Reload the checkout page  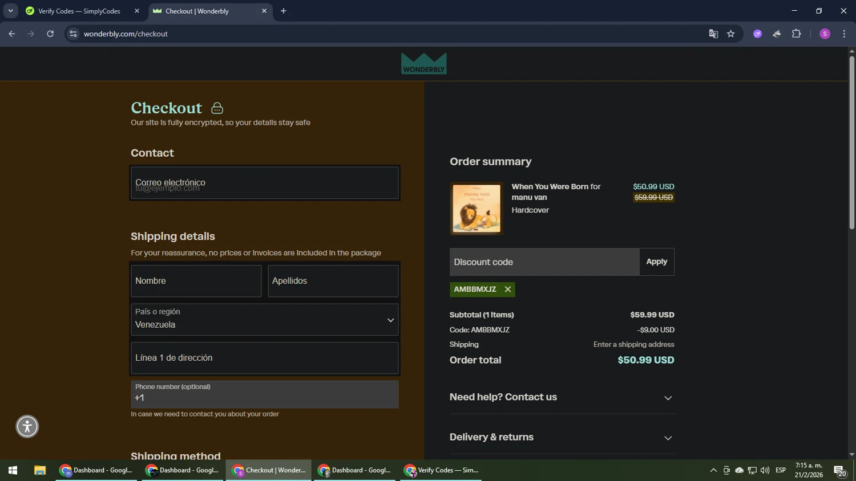point(50,34)
